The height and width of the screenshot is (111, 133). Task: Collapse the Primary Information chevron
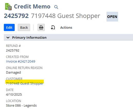(x=8, y=37)
